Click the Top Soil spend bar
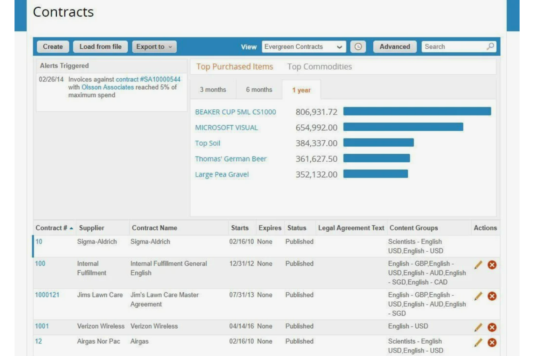The width and height of the screenshot is (534, 356). (x=378, y=142)
